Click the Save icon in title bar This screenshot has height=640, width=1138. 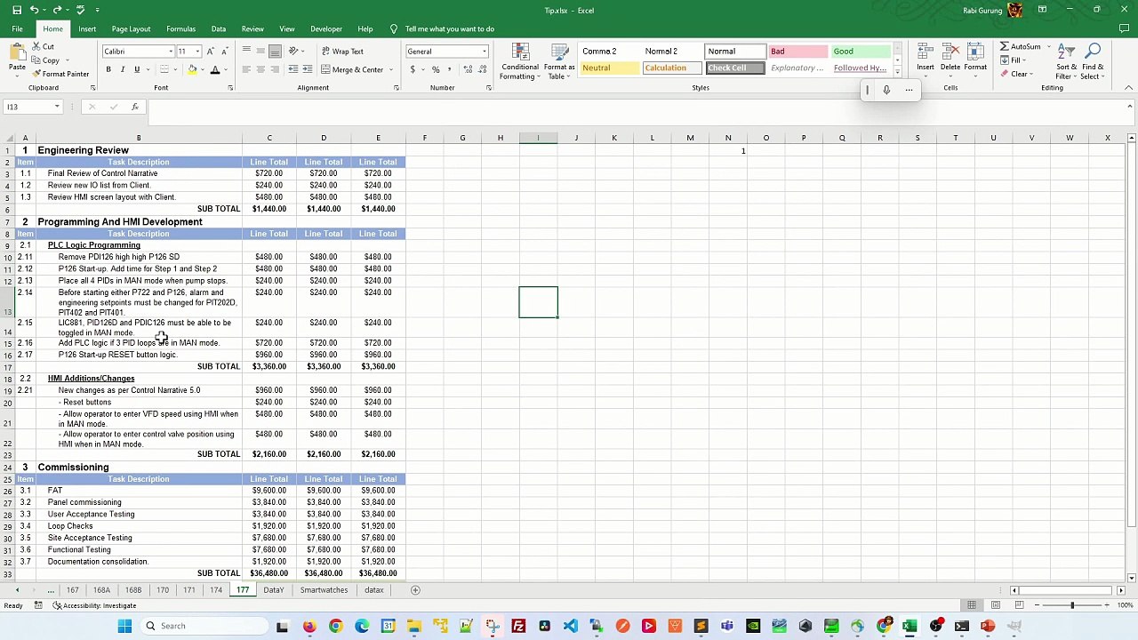point(17,10)
